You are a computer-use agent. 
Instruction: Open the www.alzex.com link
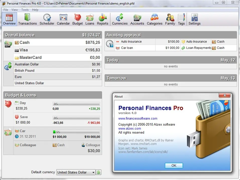[x=130, y=129]
